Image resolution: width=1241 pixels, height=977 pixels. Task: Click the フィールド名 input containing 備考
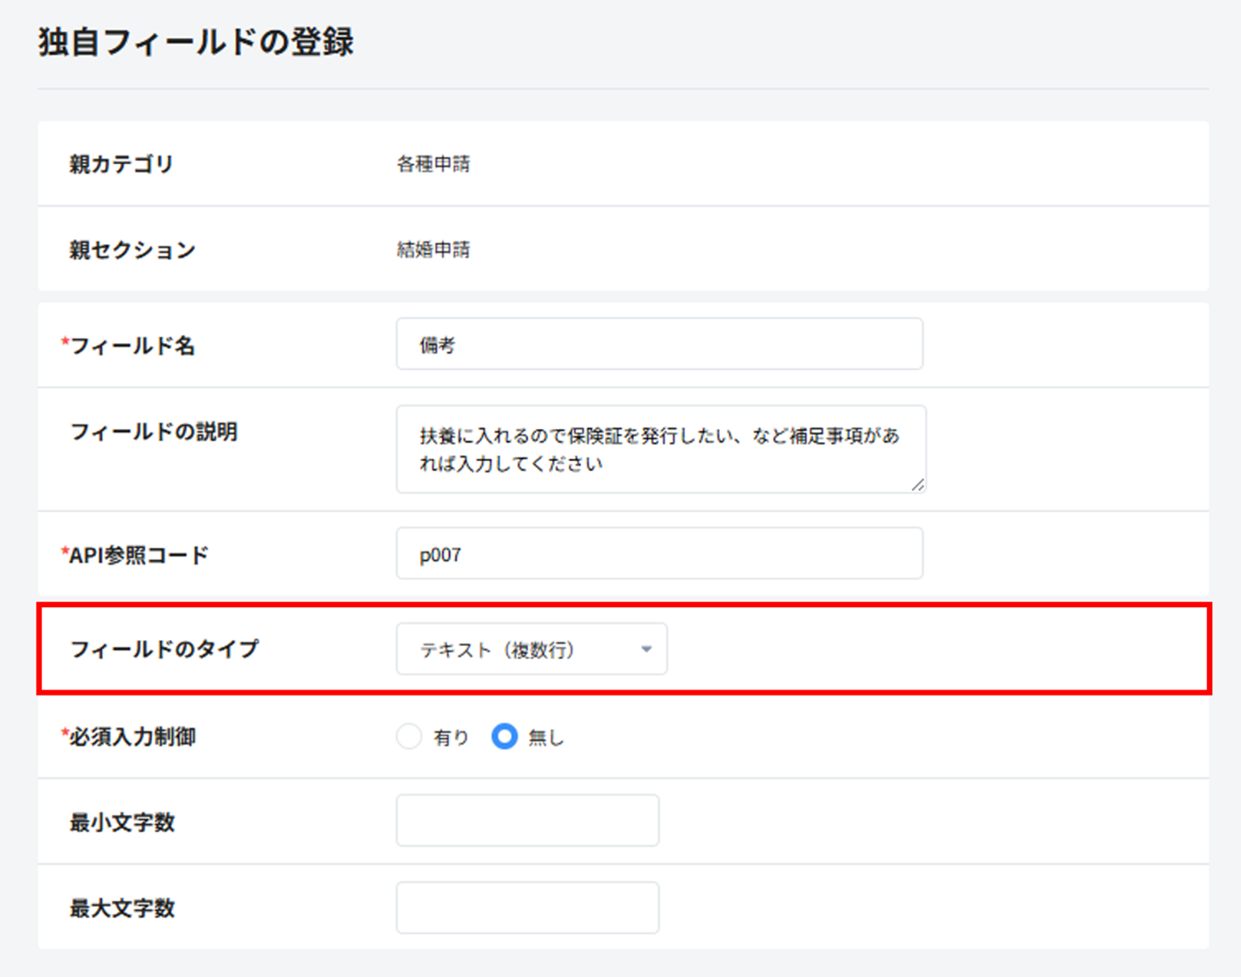[x=658, y=345]
